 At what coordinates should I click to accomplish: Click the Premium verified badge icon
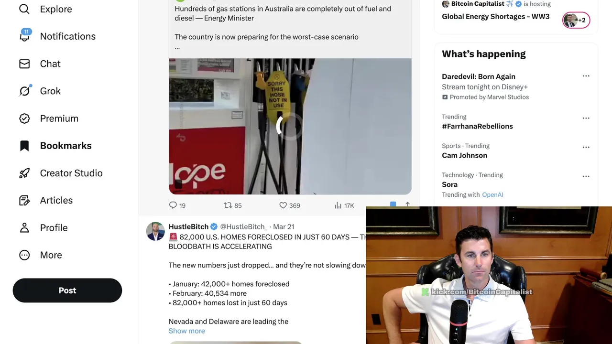[24, 118]
